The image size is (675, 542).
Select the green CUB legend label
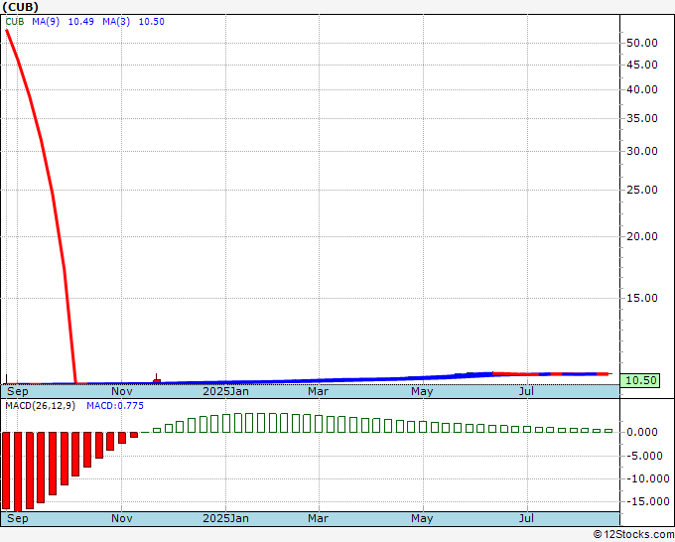coord(15,22)
